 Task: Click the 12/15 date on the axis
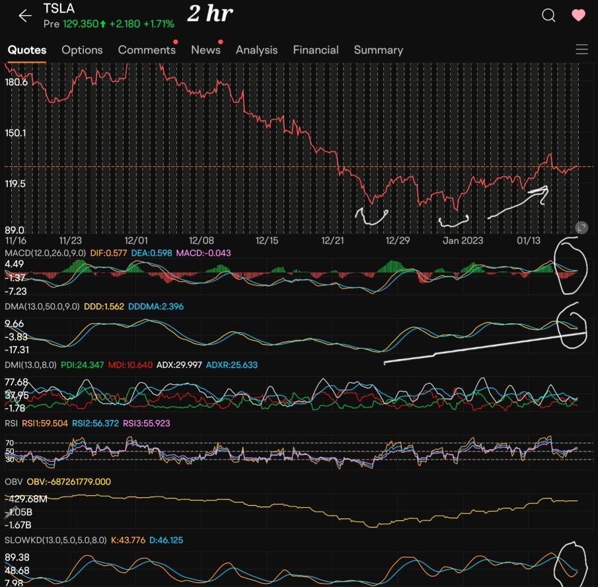(x=266, y=240)
